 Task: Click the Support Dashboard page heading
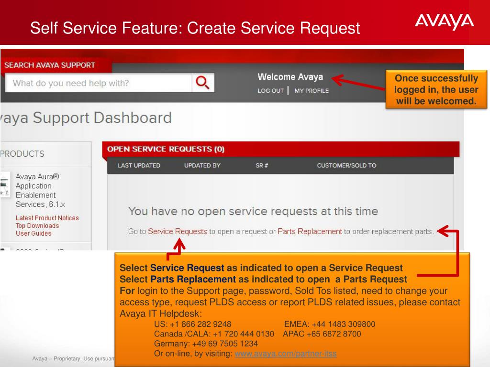pos(86,118)
